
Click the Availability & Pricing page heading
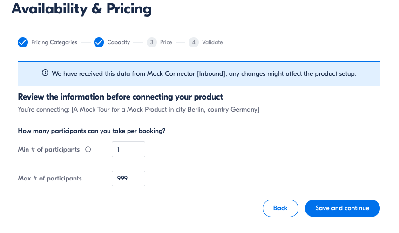(81, 8)
